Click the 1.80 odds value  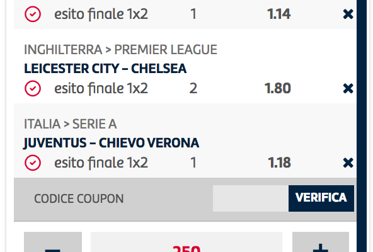click(x=278, y=88)
